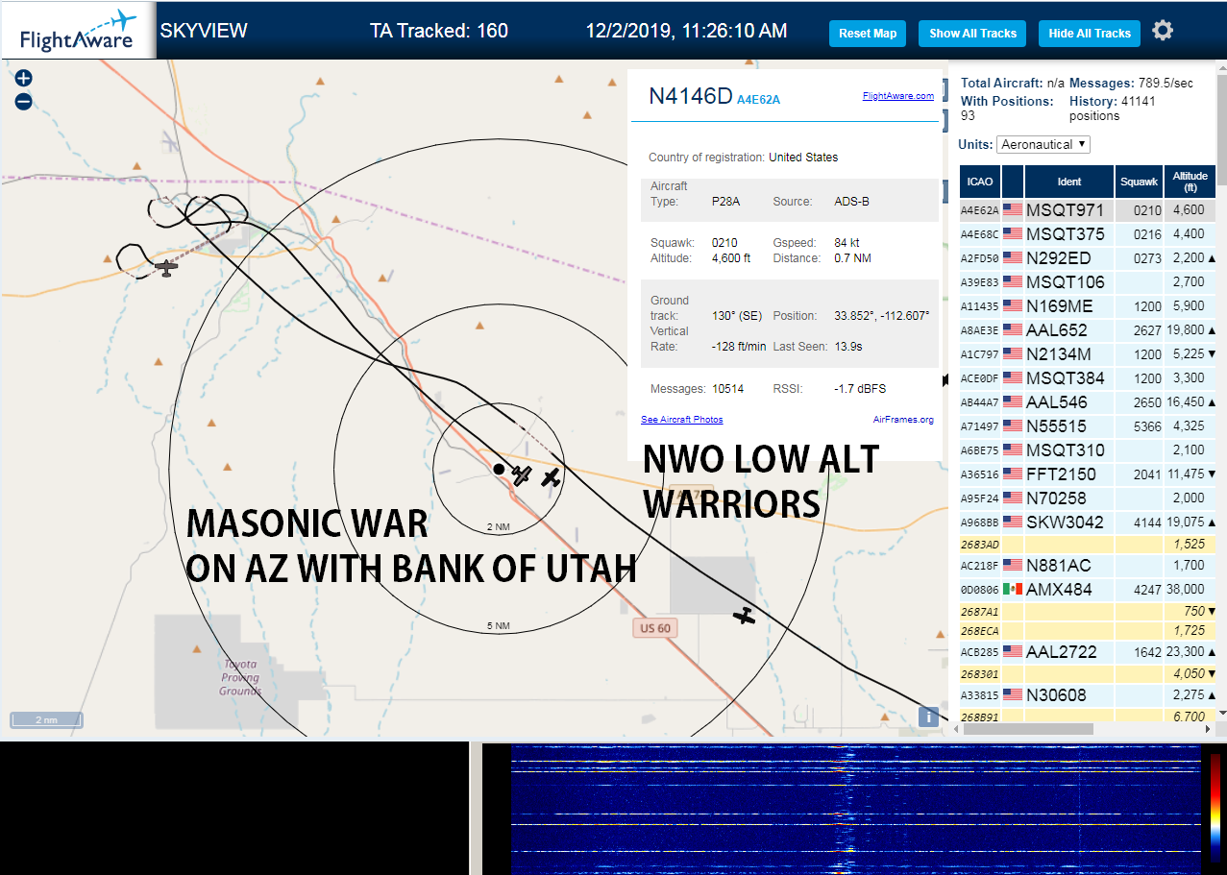This screenshot has height=875, width=1227.
Task: Select the yellow 268B91 row
Action: click(x=1088, y=716)
